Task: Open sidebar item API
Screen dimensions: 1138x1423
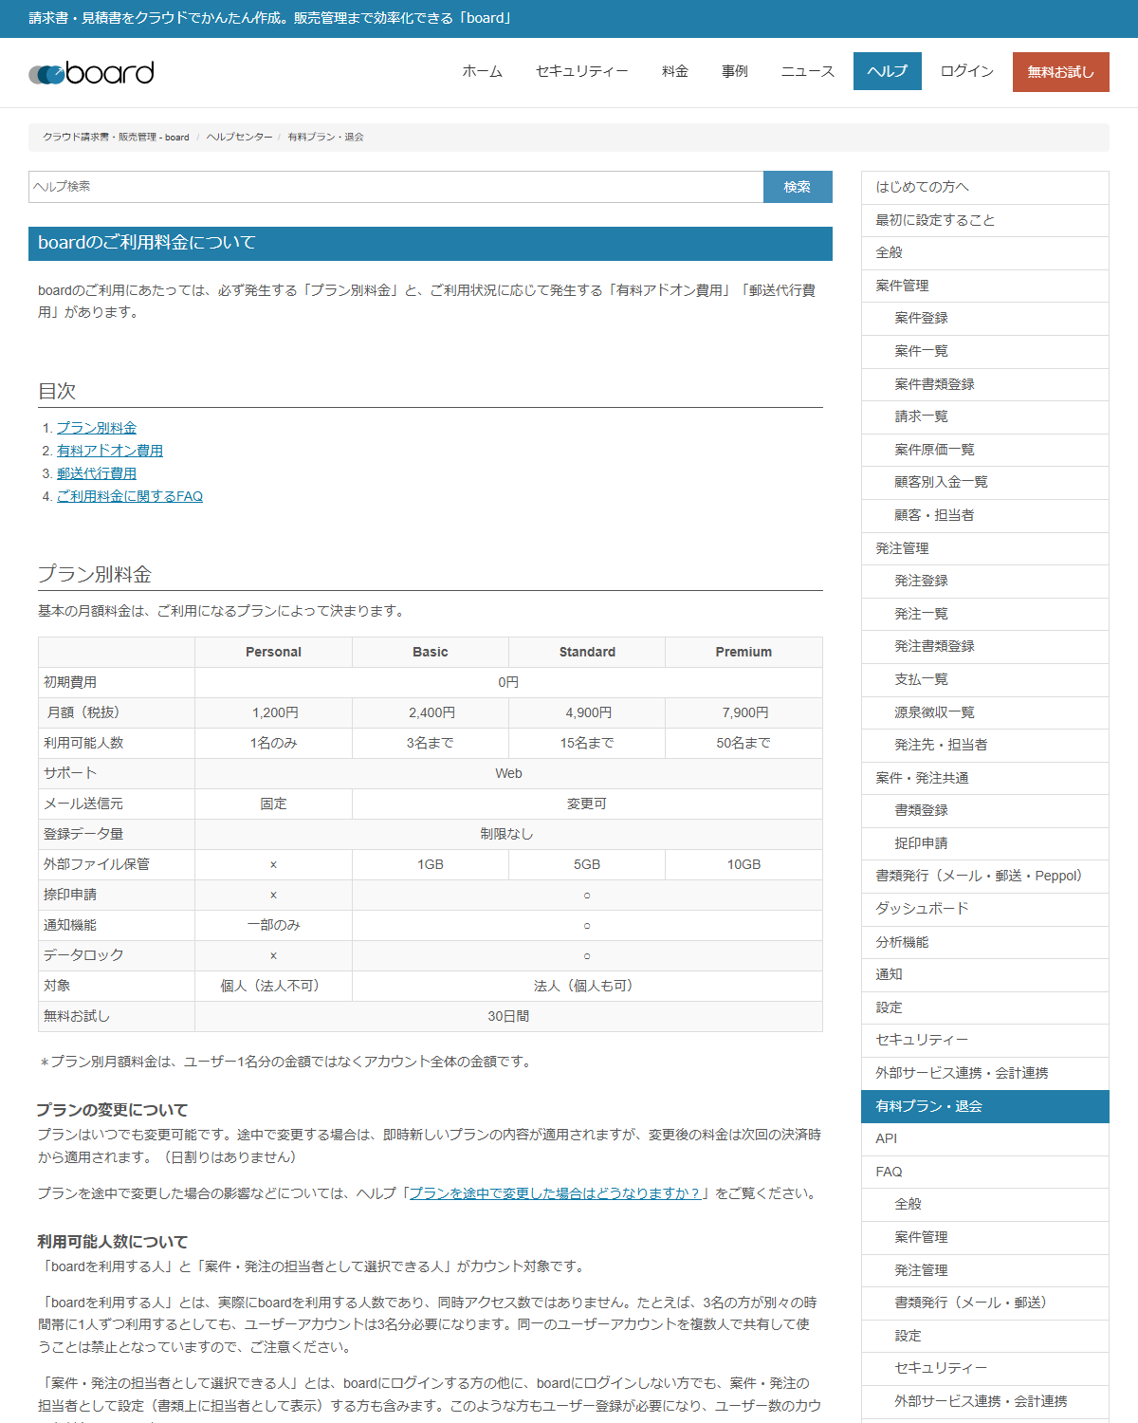Action: click(984, 1138)
